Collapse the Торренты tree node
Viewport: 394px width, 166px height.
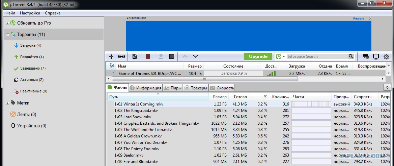7,35
